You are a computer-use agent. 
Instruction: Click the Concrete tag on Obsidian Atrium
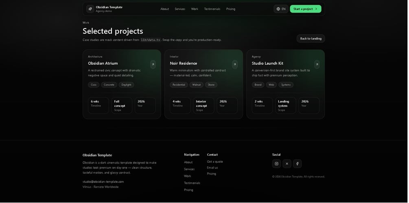tap(109, 85)
